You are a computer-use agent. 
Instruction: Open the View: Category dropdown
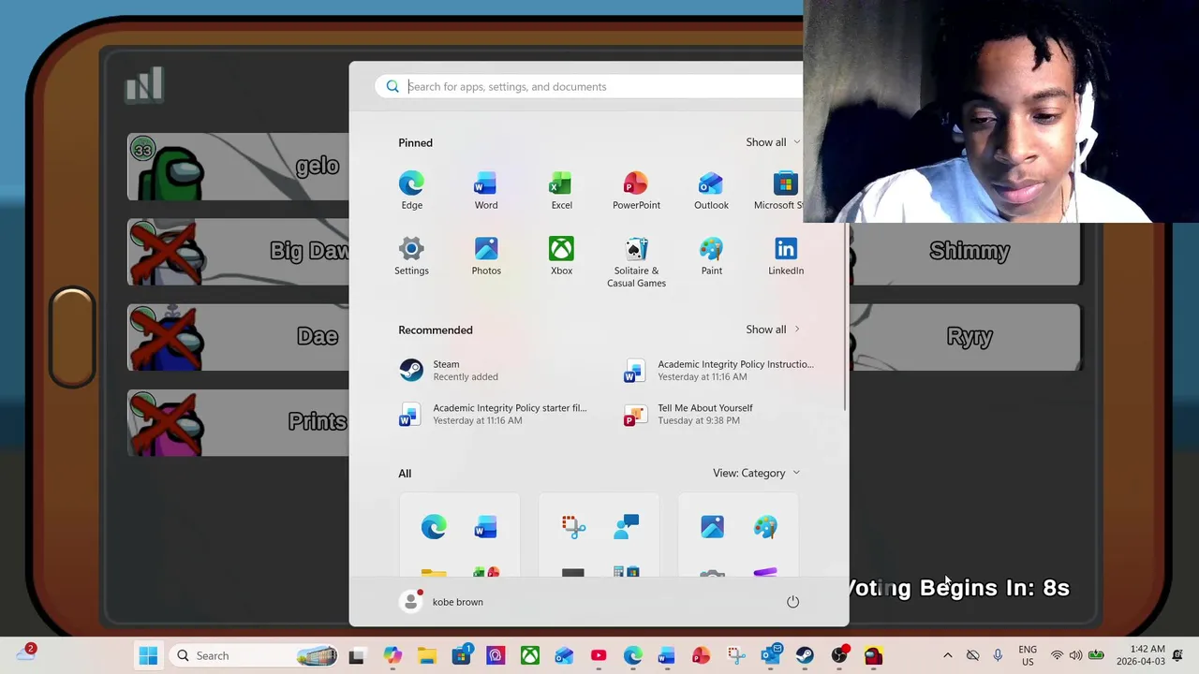click(x=756, y=473)
